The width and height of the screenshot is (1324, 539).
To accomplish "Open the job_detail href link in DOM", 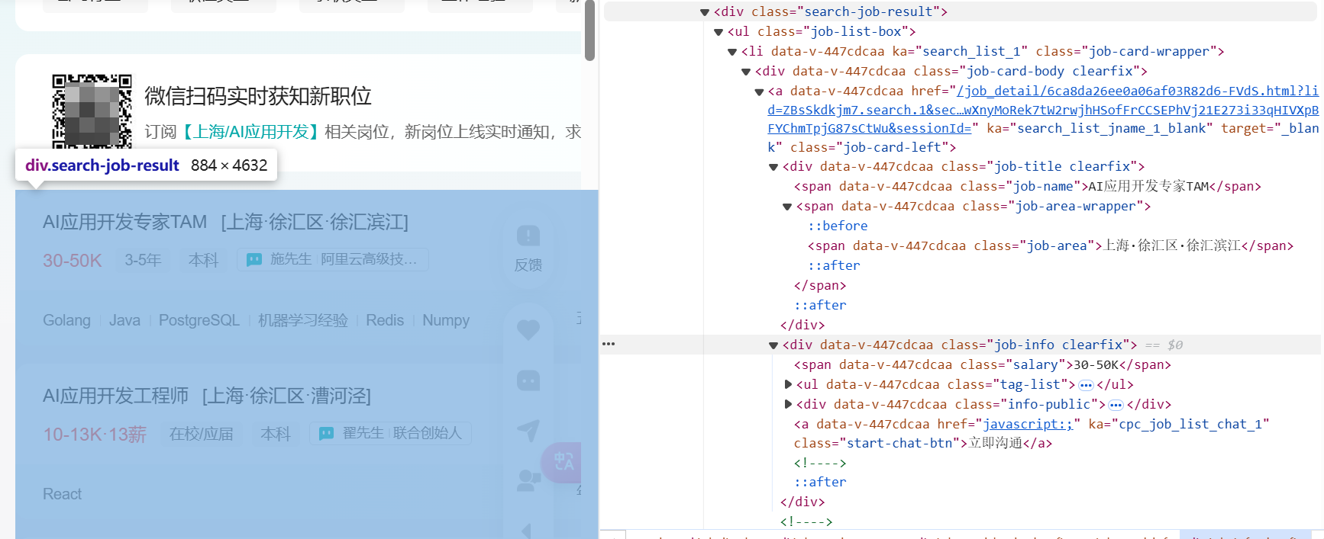I will coord(1137,91).
